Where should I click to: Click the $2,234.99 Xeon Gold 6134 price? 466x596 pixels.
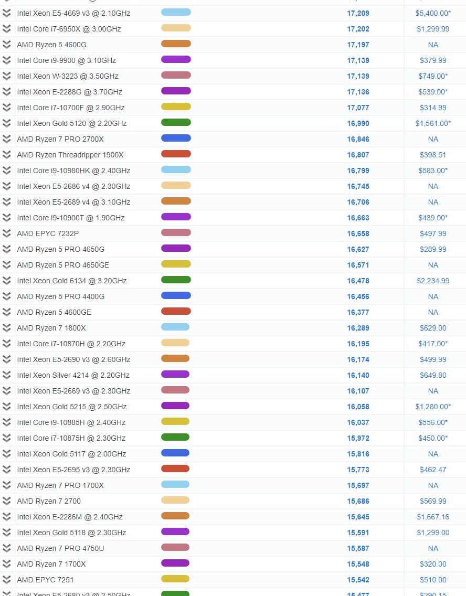tap(433, 281)
